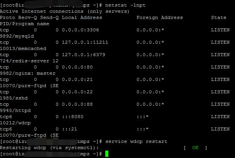This screenshot has width=235, height=158.
Task: Click the 'PID/Program name' header text
Action: pos(24,24)
